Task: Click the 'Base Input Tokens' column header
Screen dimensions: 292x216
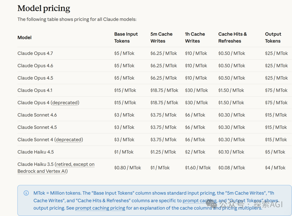Action: pos(126,37)
